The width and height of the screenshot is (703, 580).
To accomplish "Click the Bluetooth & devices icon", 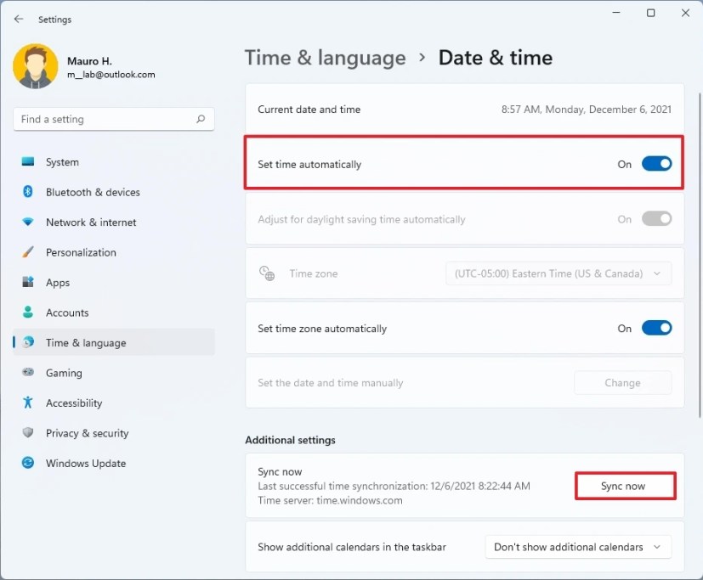I will [x=28, y=191].
